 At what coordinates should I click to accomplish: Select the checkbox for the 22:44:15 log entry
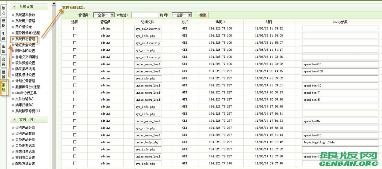75,71
